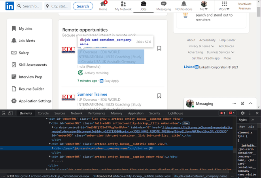Switch to the Network tab
The height and width of the screenshot is (178, 261).
(x=77, y=113)
